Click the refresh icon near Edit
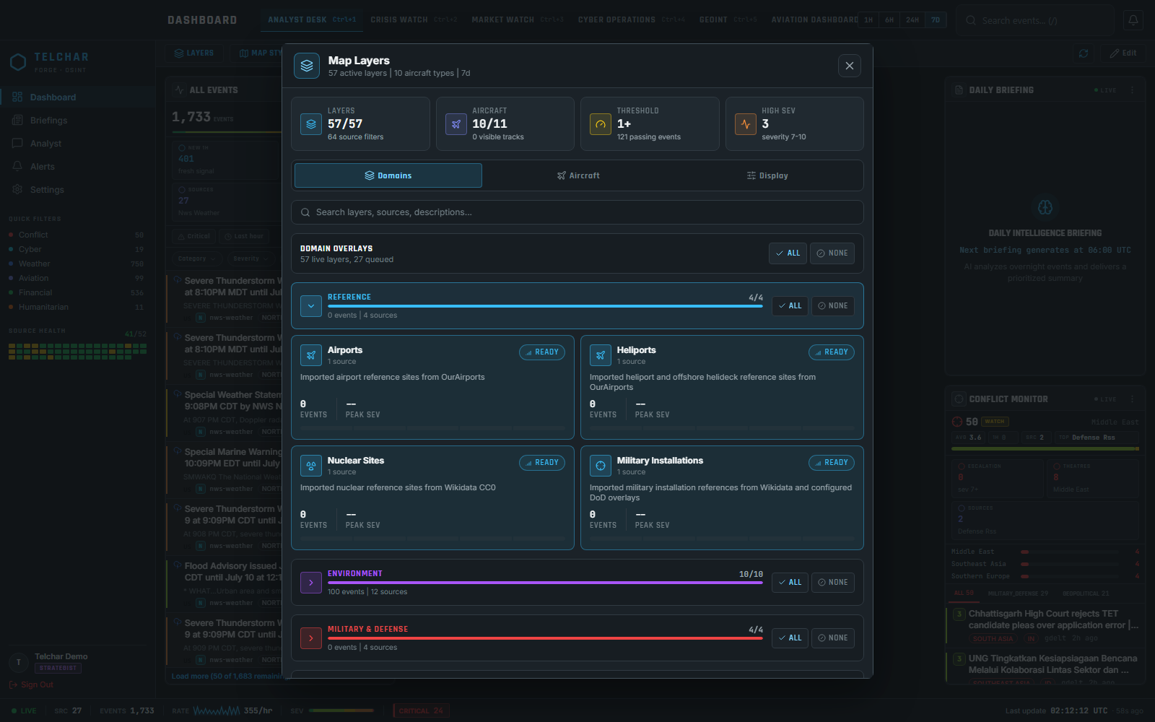Viewport: 1155px width, 722px height. 1084,53
